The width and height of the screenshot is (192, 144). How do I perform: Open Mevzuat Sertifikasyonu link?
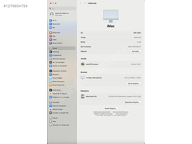(121, 112)
